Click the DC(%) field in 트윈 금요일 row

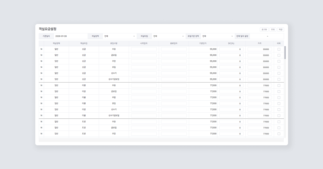[x=231, y=127]
